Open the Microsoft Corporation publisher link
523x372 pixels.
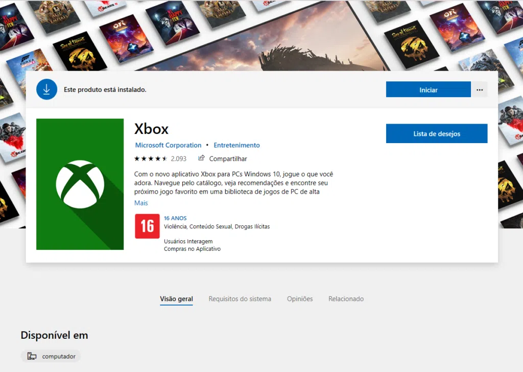(x=168, y=145)
